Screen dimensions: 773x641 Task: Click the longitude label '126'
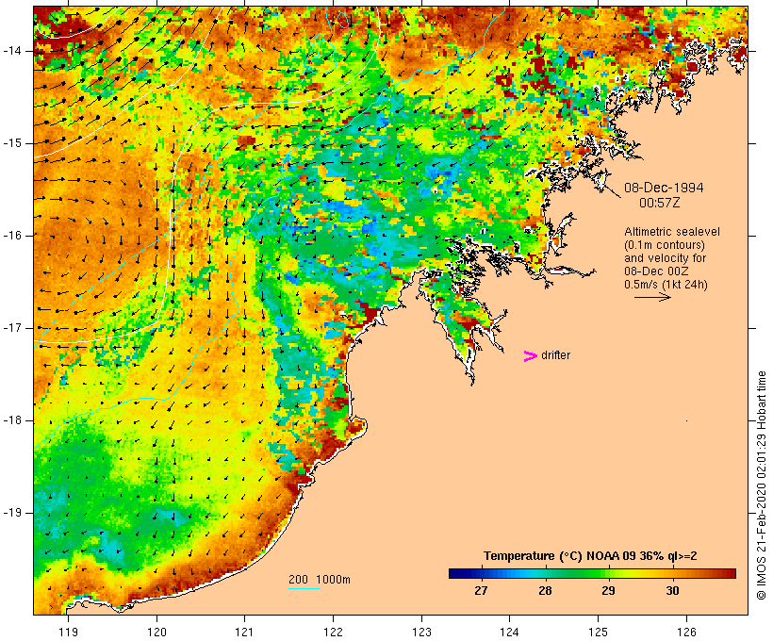coord(686,632)
